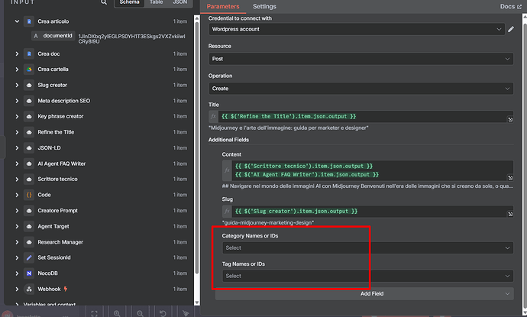This screenshot has height=317, width=527.
Task: Click the Creatore Prompt node icon
Action: 29,211
